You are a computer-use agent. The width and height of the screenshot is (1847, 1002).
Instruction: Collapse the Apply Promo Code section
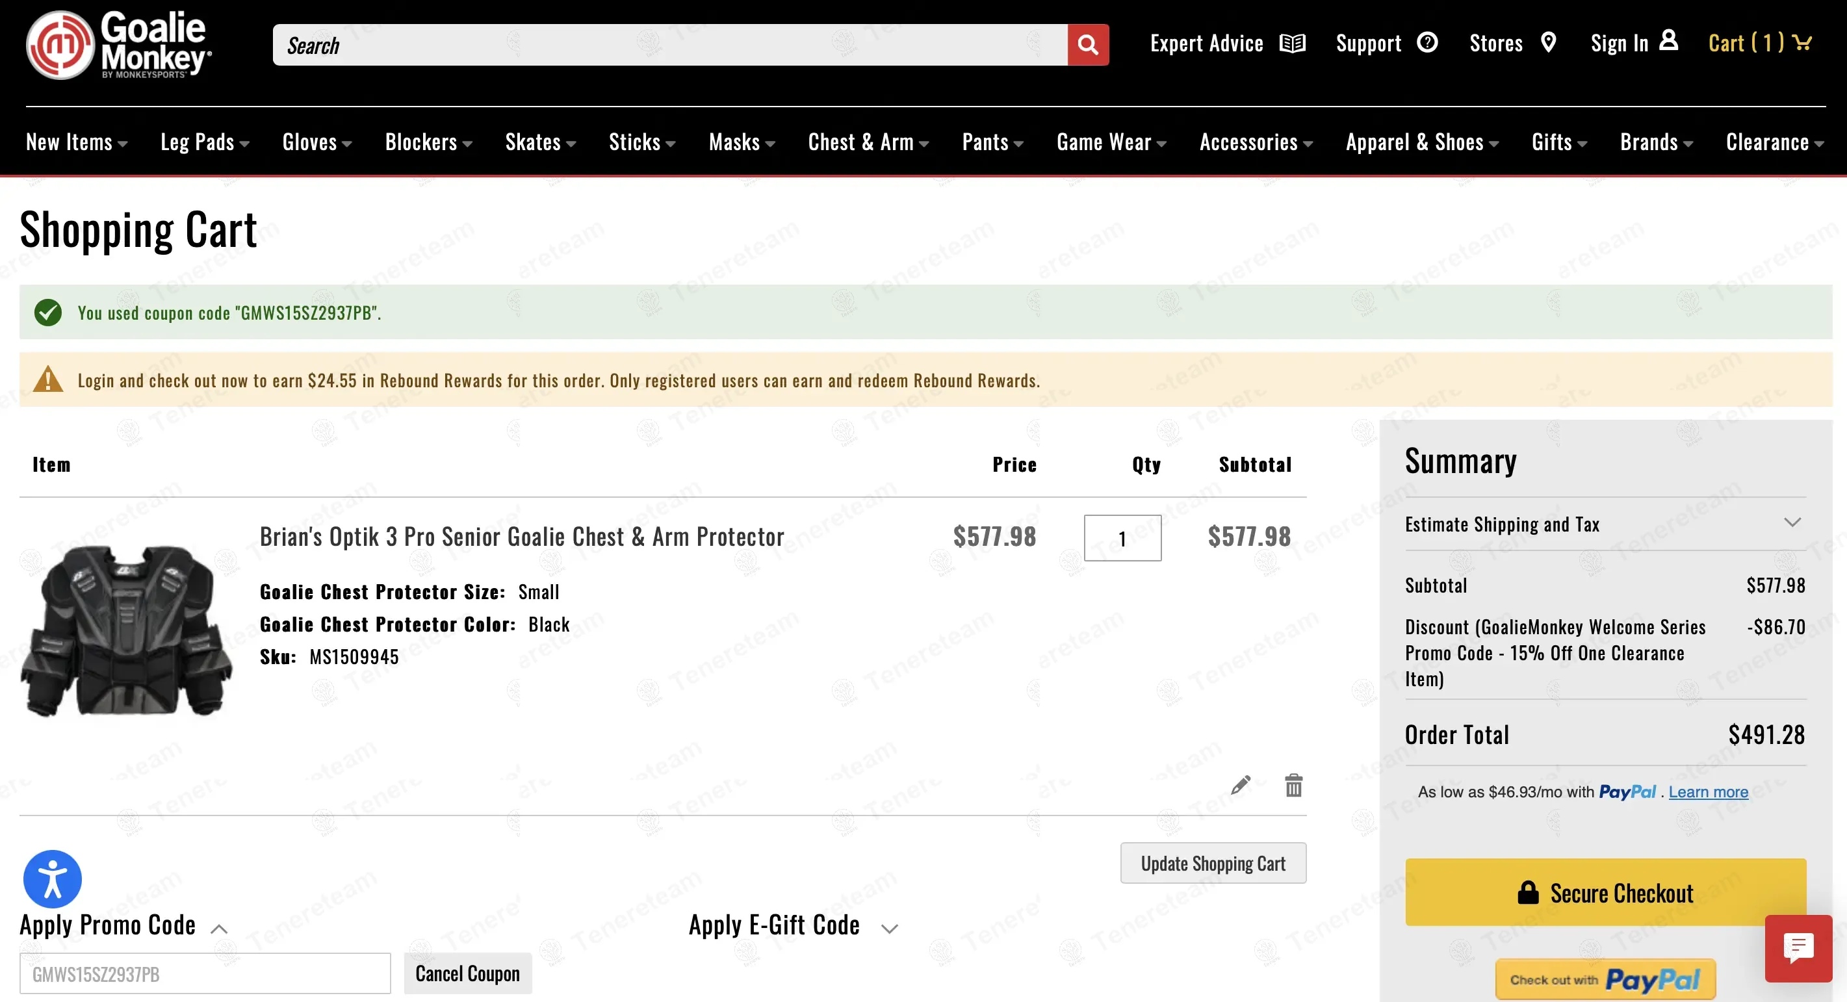[x=123, y=925]
